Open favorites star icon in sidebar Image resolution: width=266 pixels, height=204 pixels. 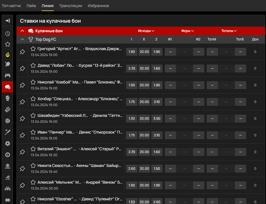7,44
